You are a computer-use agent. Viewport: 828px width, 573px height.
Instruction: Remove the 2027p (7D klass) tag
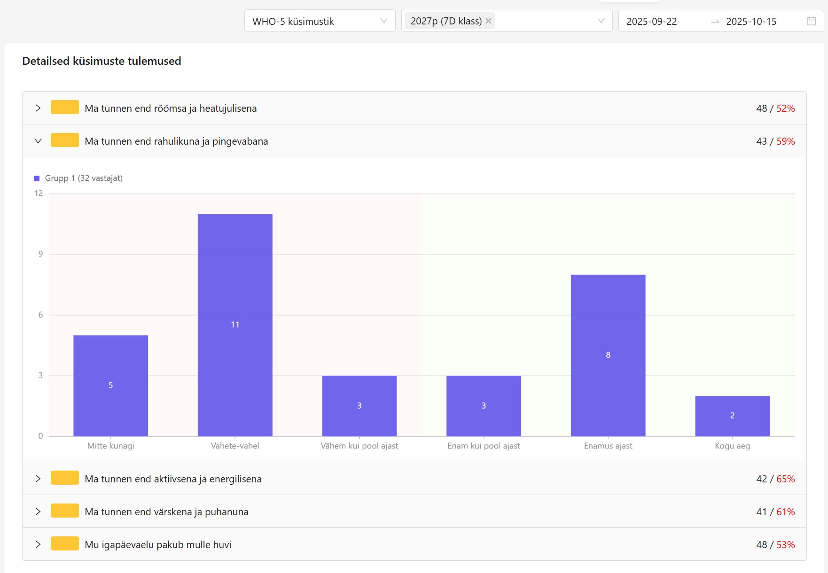[x=489, y=21]
